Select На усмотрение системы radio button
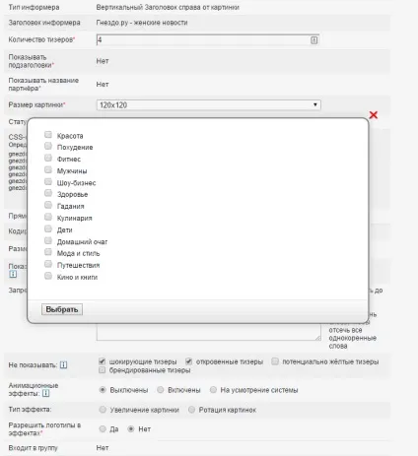Viewport: 418px width, 456px height. (213, 390)
